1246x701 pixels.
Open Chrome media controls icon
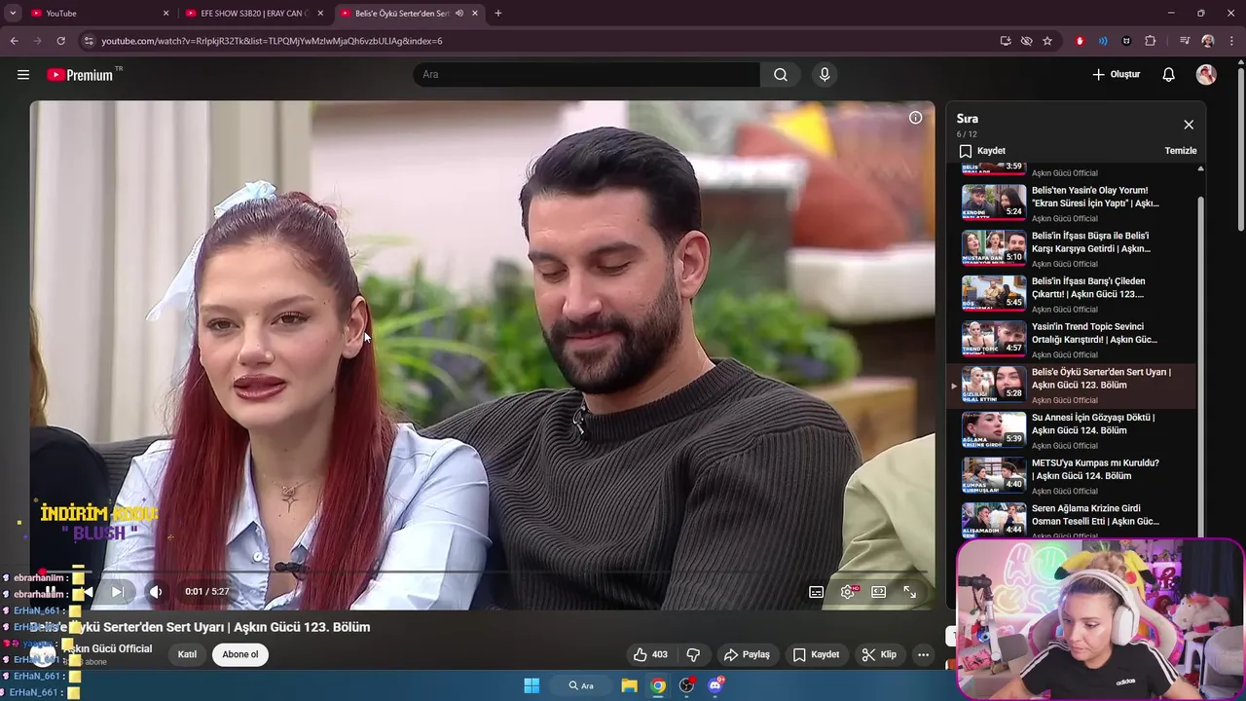pyautogui.click(x=1184, y=41)
